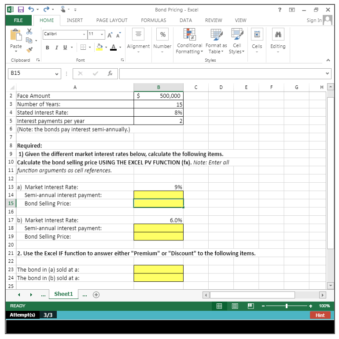
Task: Select the Sheet1 tab
Action: click(x=63, y=294)
